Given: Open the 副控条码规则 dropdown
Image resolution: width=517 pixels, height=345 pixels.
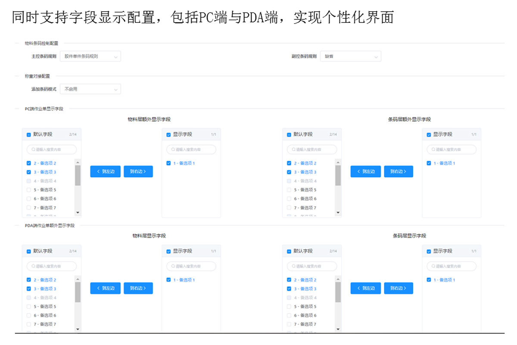Looking at the screenshot, I should 350,56.
